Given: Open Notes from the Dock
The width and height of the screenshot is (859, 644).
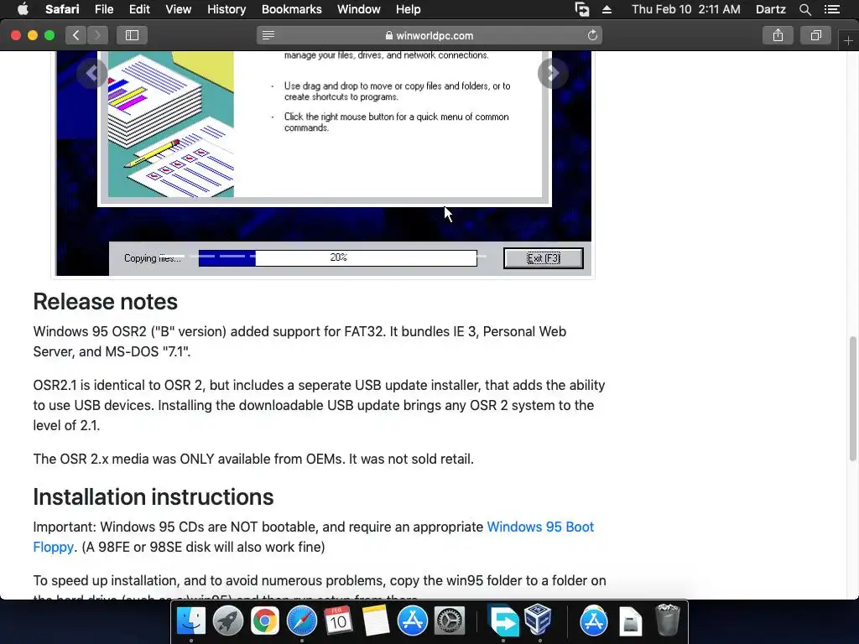Looking at the screenshot, I should point(375,621).
